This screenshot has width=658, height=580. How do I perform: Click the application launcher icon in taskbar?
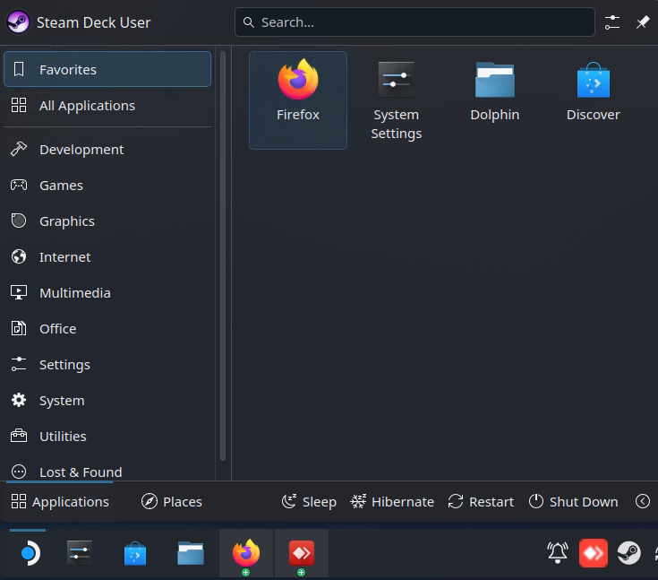pos(29,553)
